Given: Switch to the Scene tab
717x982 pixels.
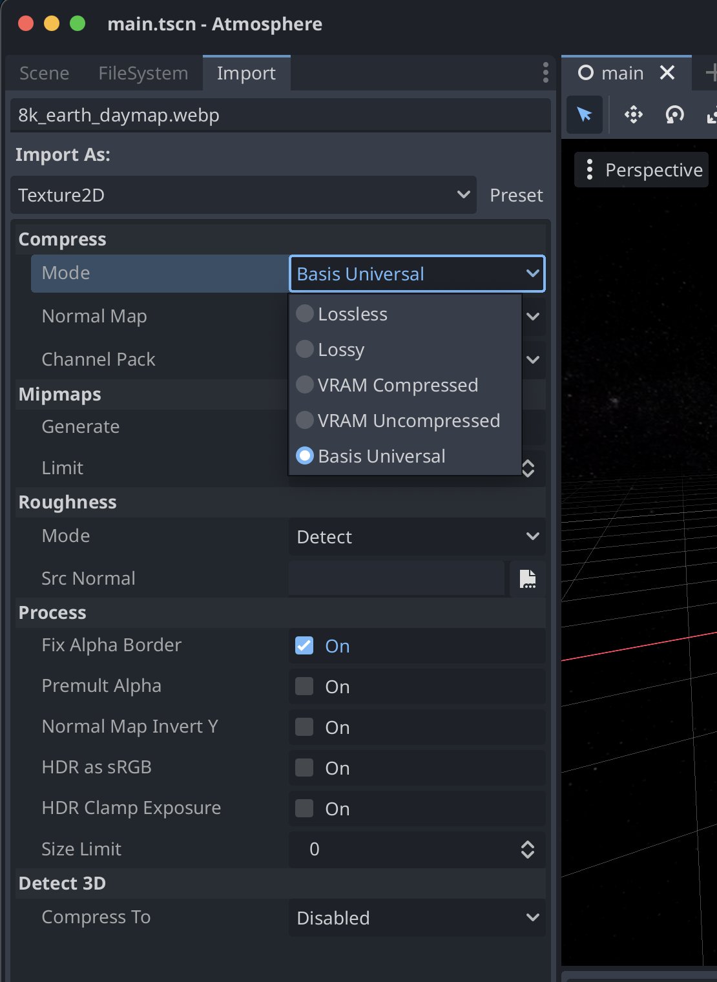Looking at the screenshot, I should 44,73.
